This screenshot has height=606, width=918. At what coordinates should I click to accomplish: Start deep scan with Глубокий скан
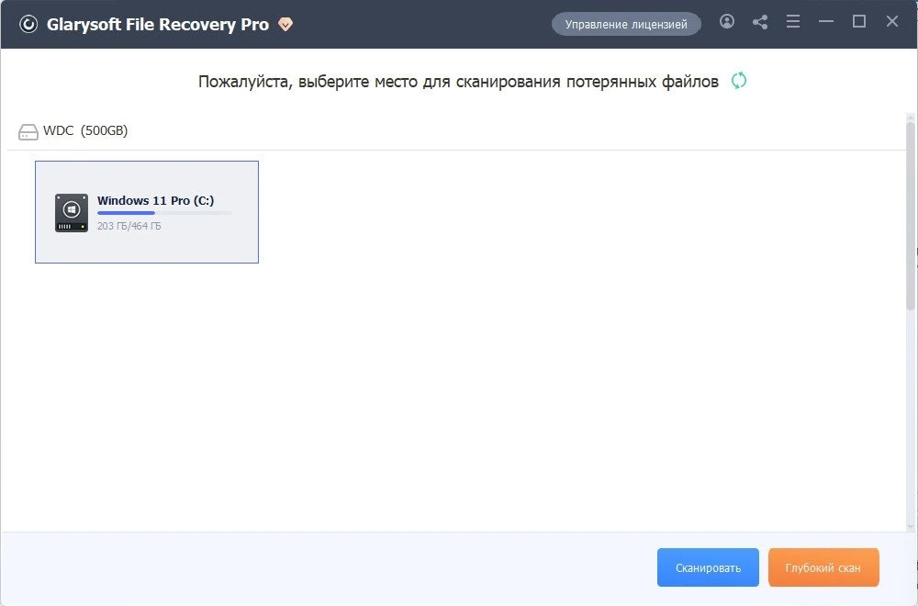(823, 567)
